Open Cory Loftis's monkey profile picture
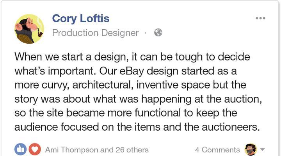The image size is (281, 156). point(29,29)
